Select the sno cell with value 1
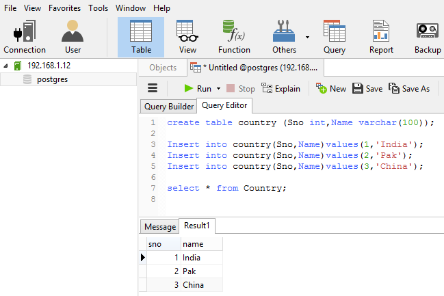This screenshot has height=296, width=444. pos(164,258)
